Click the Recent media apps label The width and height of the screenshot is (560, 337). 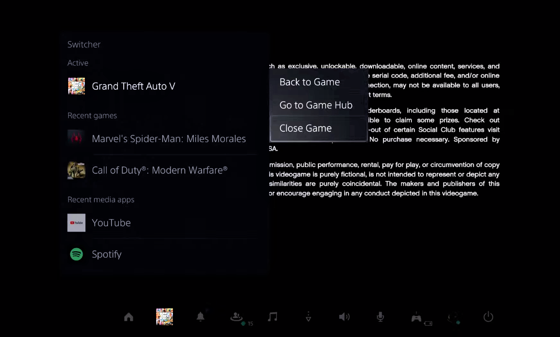coord(101,199)
